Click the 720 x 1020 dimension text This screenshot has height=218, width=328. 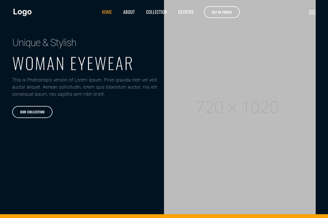(x=237, y=107)
